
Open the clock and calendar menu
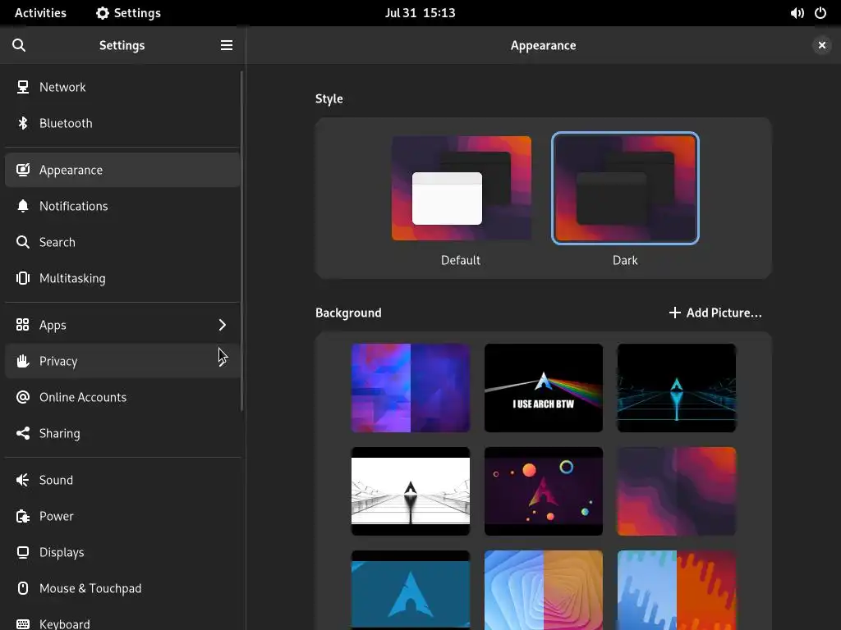420,13
